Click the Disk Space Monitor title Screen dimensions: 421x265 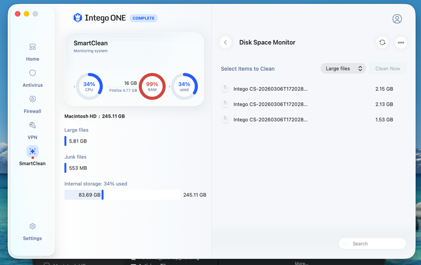pyautogui.click(x=267, y=42)
